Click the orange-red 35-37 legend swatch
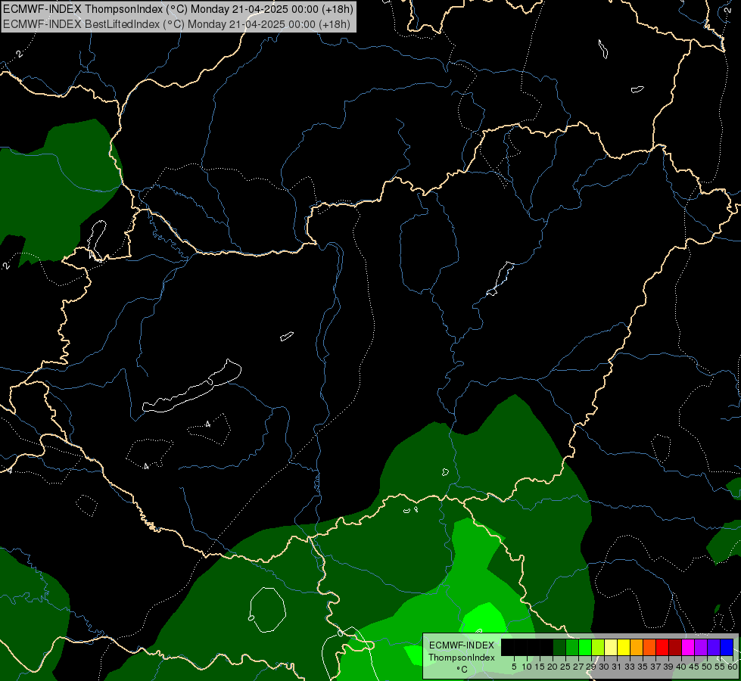Screen dimensions: 741x681 click(649, 648)
